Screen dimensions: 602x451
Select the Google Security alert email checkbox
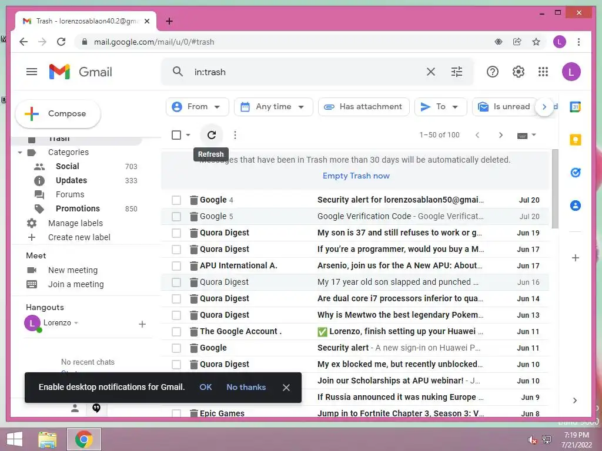coord(176,200)
